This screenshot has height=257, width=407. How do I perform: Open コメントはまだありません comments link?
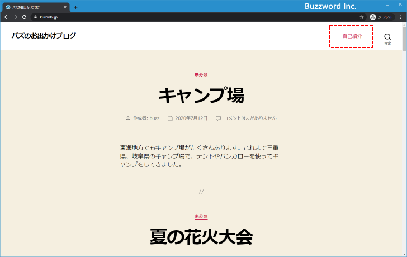coord(250,118)
